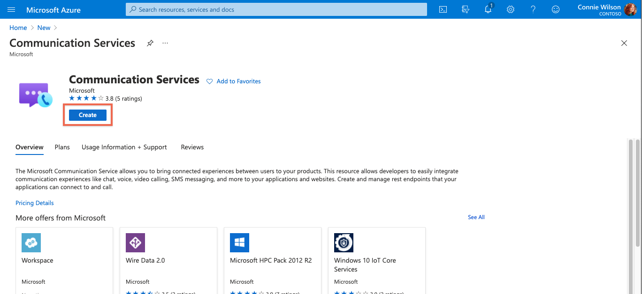Open the Directories and subscriptions icon
The height and width of the screenshot is (294, 642).
[465, 9]
